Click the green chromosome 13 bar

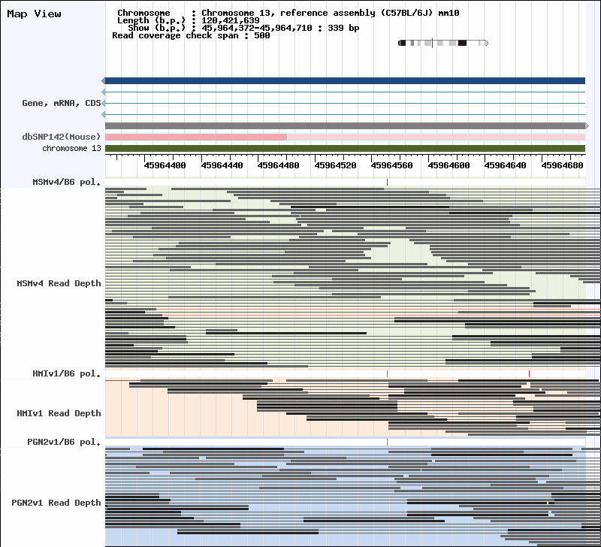345,148
